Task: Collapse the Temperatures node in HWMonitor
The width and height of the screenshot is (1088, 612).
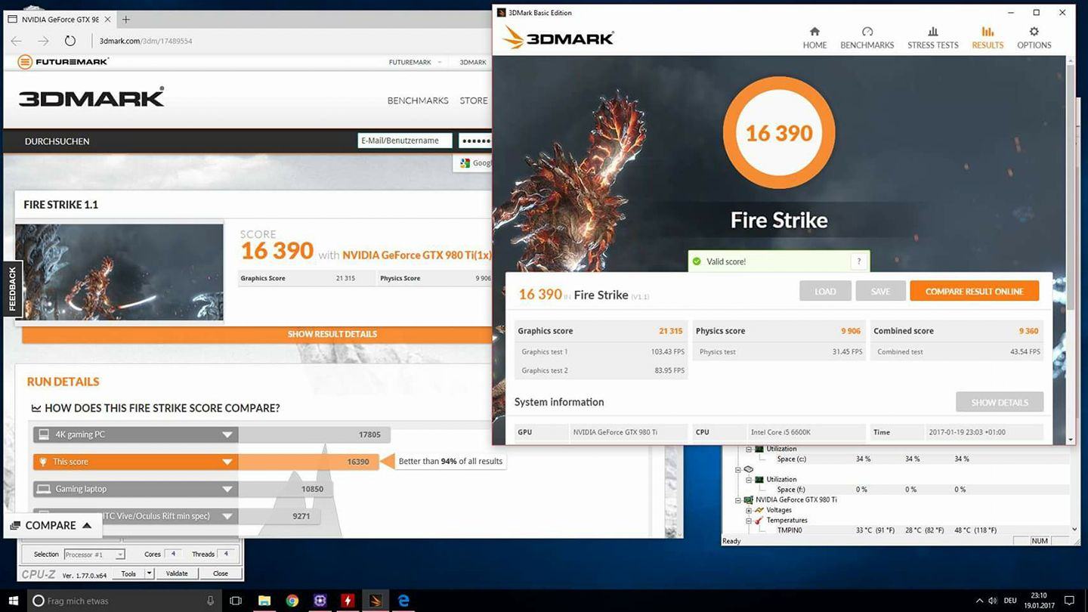Action: (749, 521)
